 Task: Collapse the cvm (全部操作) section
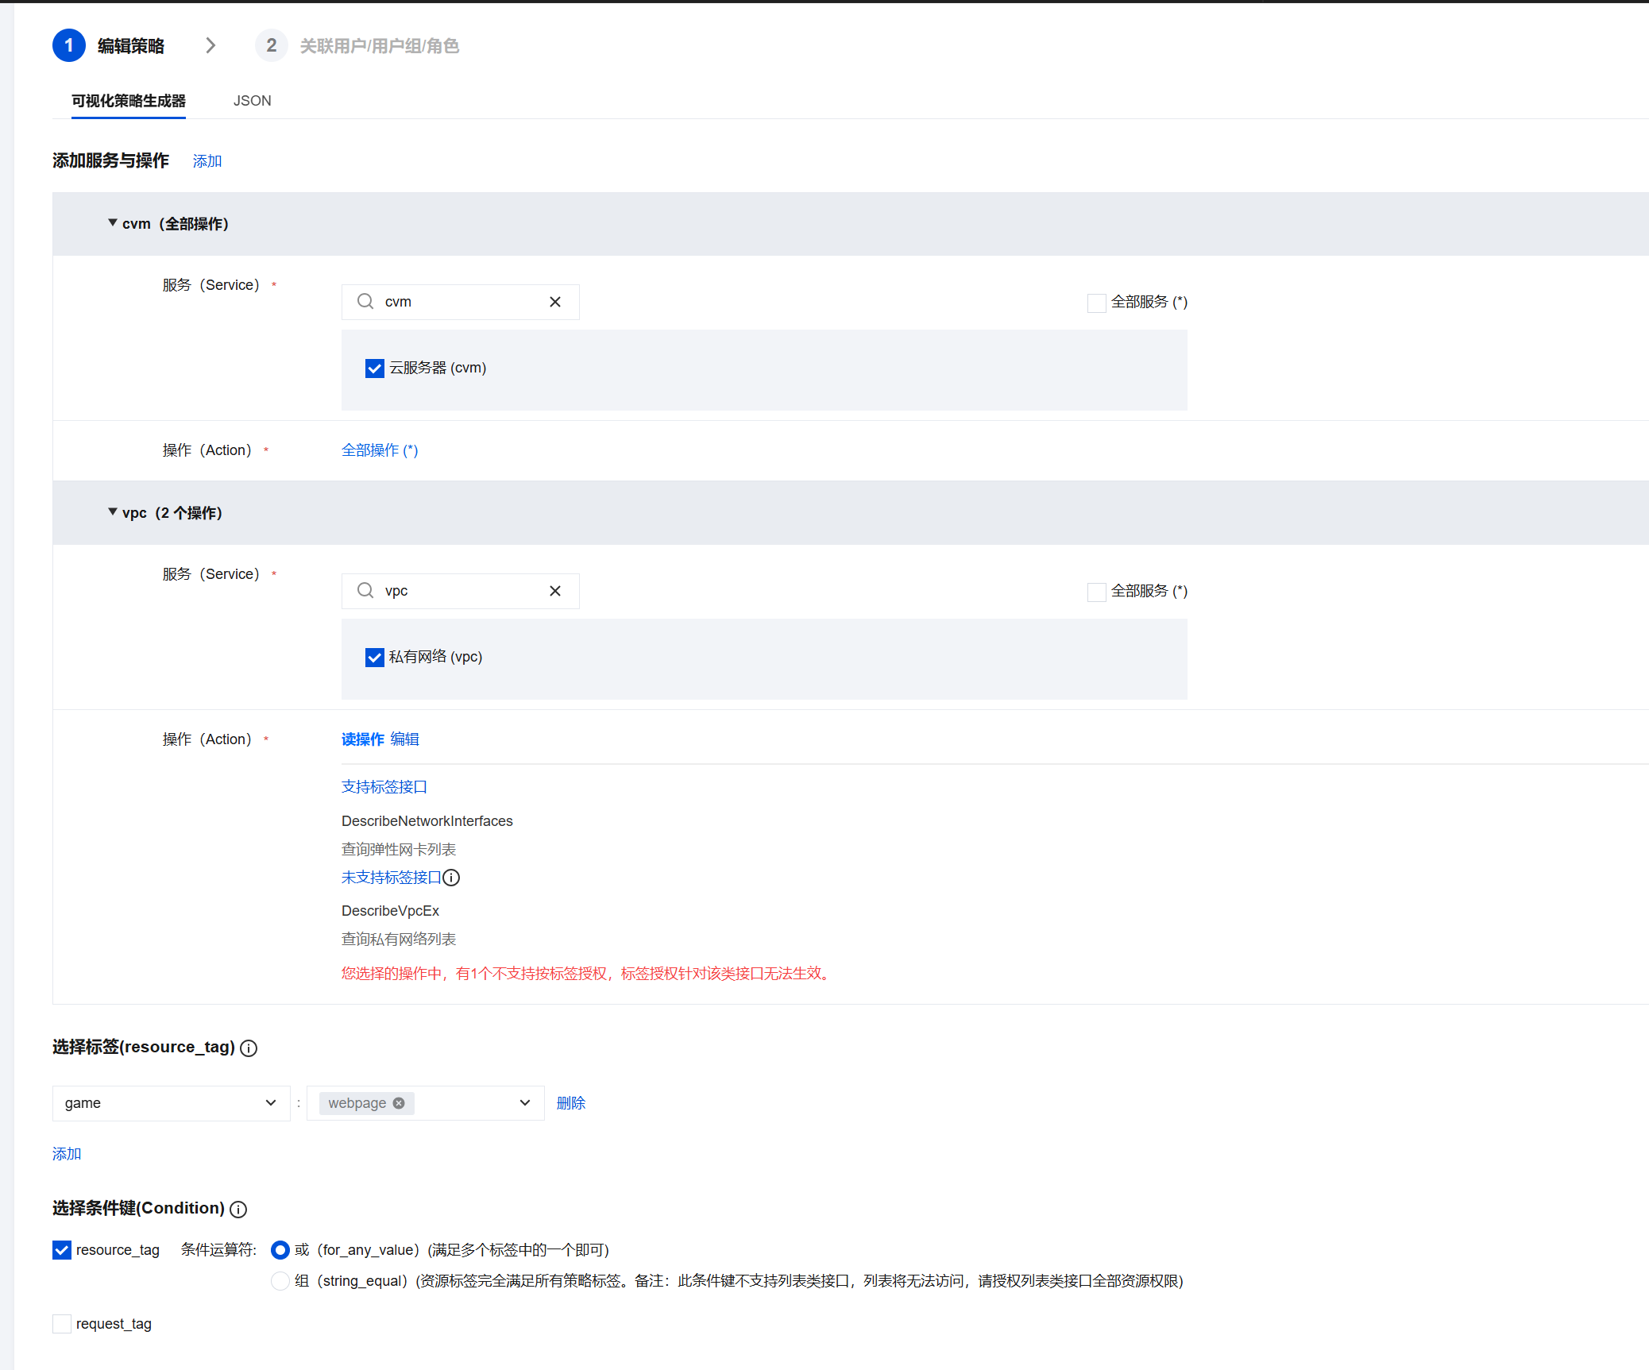pos(113,223)
